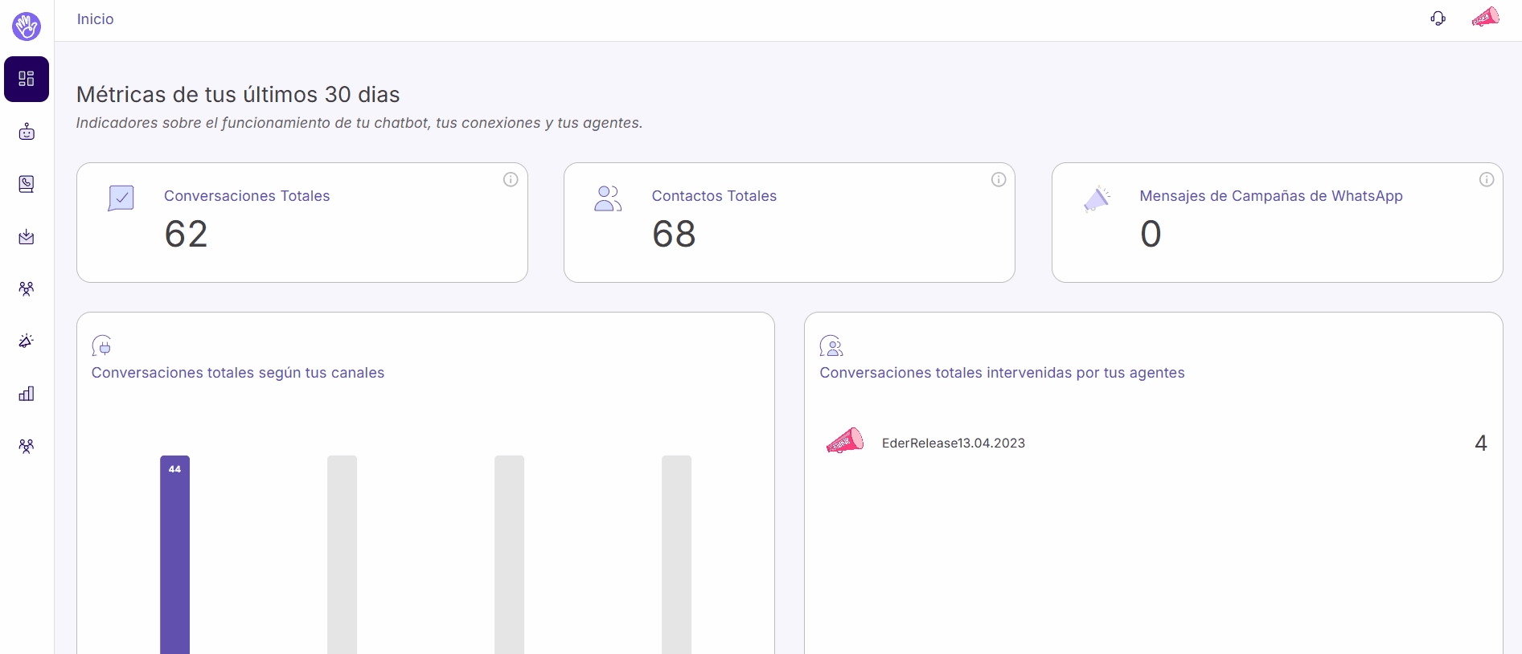Screen dimensions: 1522x654
Task: Click the value 68 contacts
Action: (x=674, y=235)
